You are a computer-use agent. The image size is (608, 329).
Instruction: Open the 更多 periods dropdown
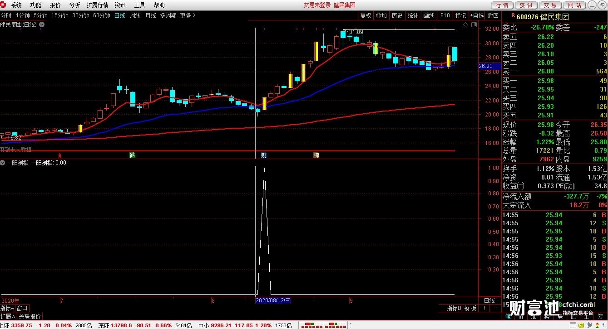coord(188,15)
